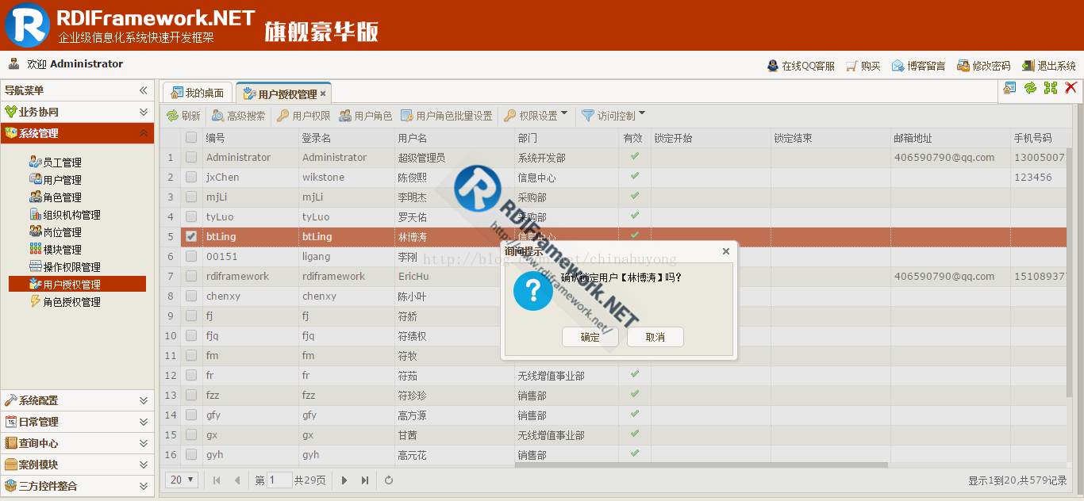Click the page number input field
This screenshot has width=1084, height=501.
279,480
